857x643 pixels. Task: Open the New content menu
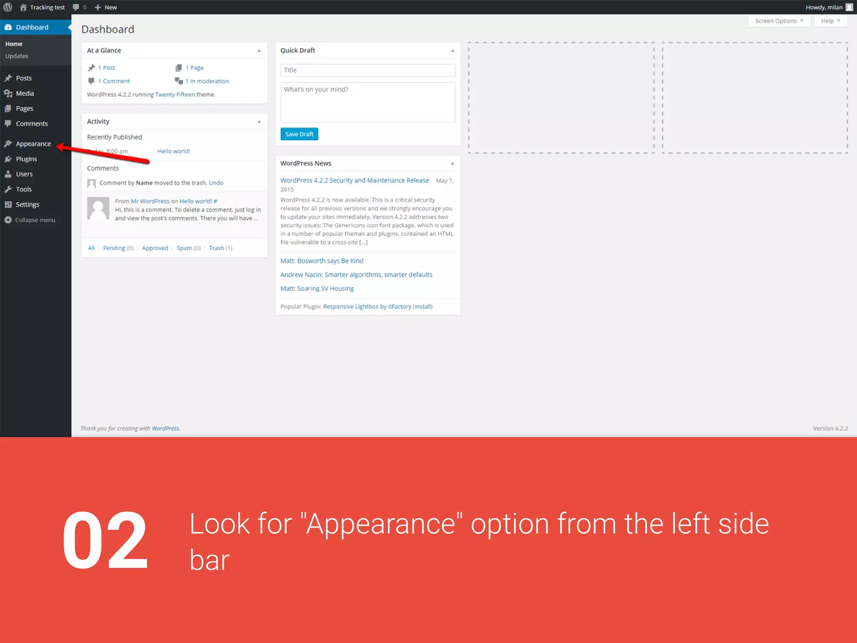click(x=105, y=7)
